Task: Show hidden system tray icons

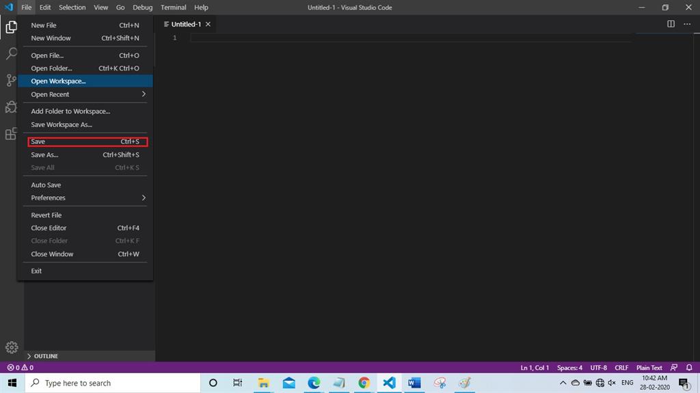Action: pos(563,383)
